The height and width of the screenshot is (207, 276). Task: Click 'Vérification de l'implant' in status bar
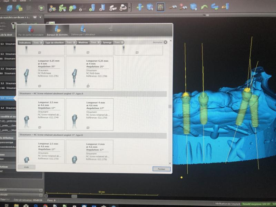[x=227, y=204]
